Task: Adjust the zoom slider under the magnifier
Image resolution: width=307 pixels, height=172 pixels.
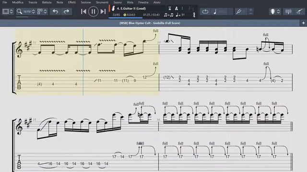Action: [x=26, y=17]
